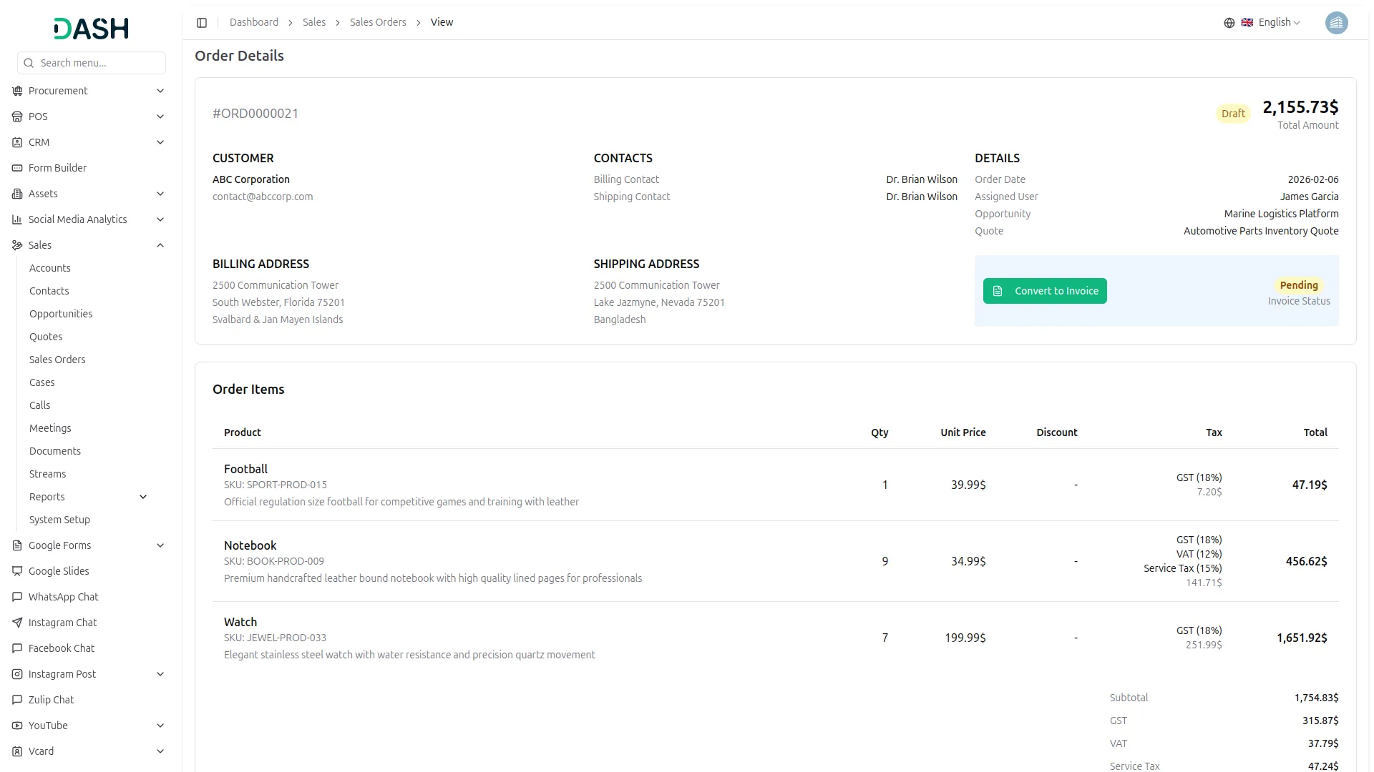Viewport: 1374px width, 772px height.
Task: Click the Draft status badge
Action: [1233, 113]
